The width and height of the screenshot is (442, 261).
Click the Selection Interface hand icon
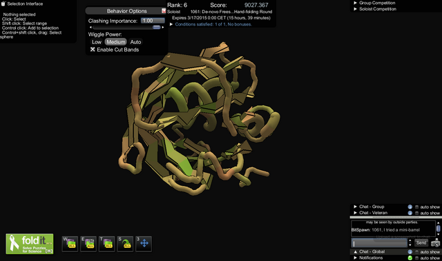click(x=3, y=3)
